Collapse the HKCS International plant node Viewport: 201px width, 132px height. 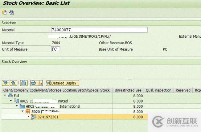(17, 106)
